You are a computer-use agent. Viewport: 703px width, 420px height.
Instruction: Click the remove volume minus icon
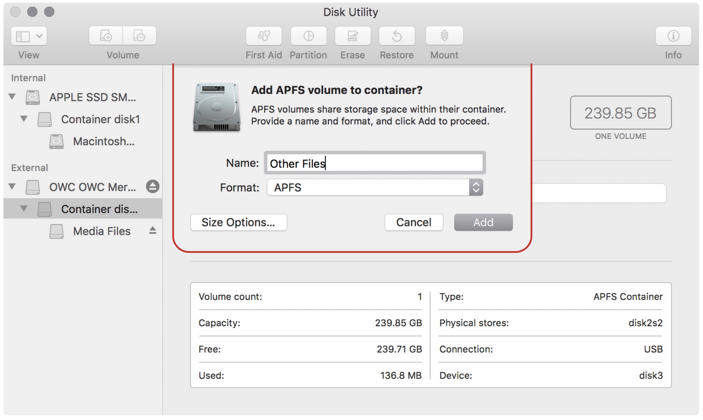[x=139, y=36]
